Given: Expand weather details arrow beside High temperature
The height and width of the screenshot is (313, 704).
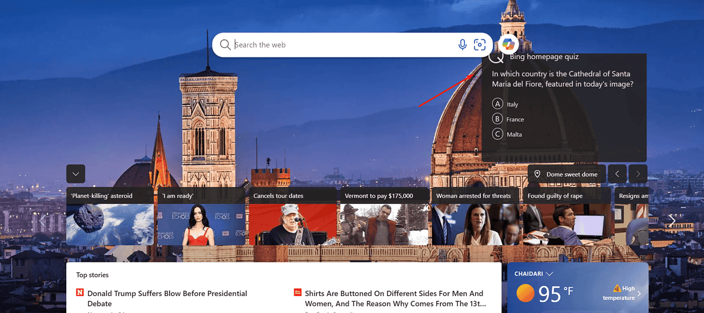Looking at the screenshot, I should [x=639, y=294].
